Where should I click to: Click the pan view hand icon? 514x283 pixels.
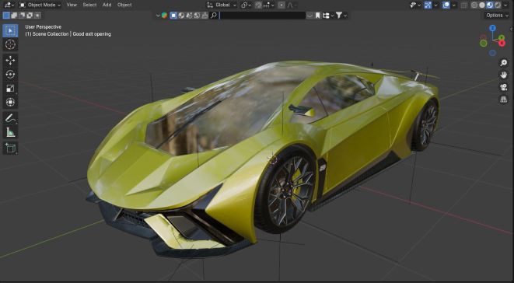click(x=504, y=75)
